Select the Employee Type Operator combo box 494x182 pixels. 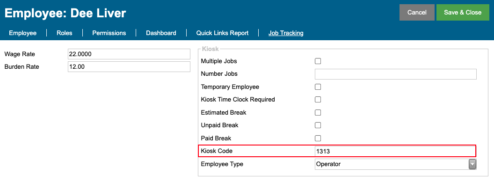(395, 164)
